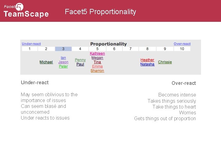The image size is (221, 166).
Task: Select Michael's name link
Action: pos(46,62)
